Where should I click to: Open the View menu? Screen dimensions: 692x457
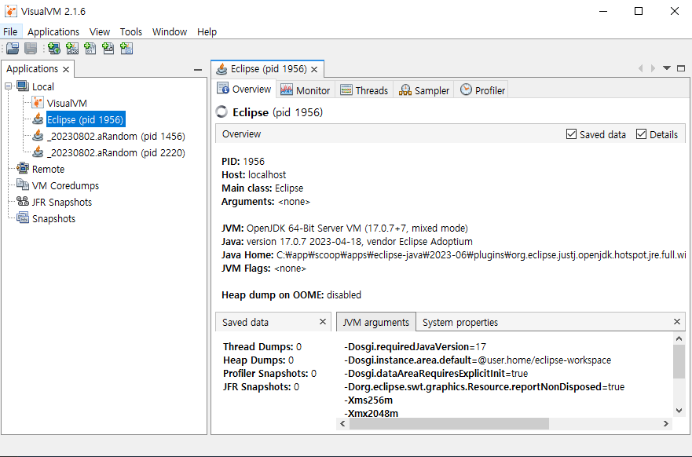click(100, 31)
